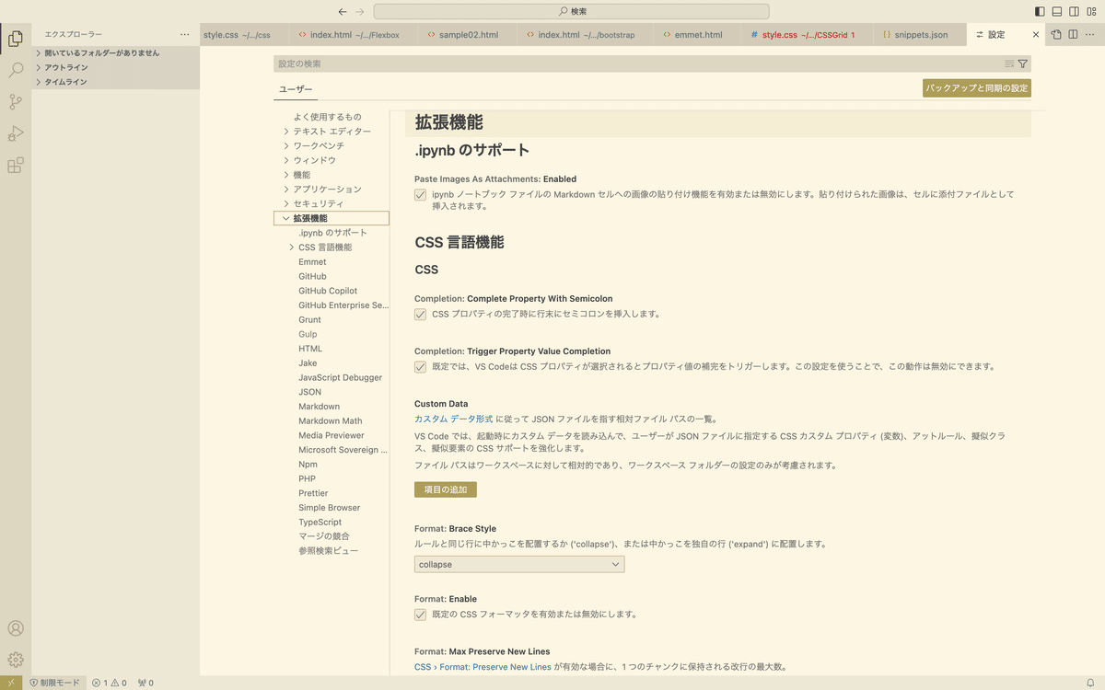The height and width of the screenshot is (690, 1105).
Task: Select 参照検索ビュー settings entry
Action: [x=329, y=551]
